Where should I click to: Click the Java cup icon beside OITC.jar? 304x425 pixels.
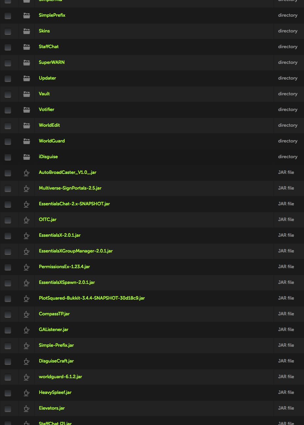(x=26, y=220)
